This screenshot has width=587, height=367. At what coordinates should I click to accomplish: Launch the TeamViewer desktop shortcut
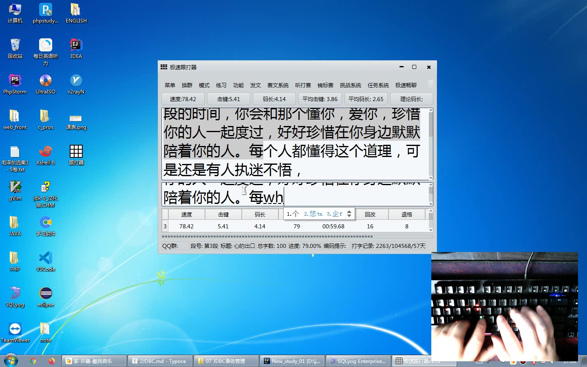click(x=15, y=332)
